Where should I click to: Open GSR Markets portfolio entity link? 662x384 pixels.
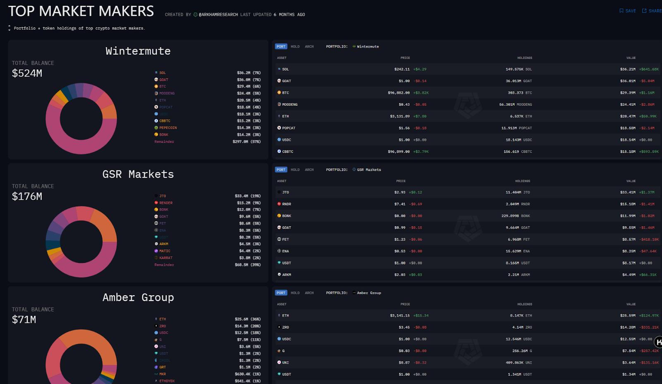[367, 169]
